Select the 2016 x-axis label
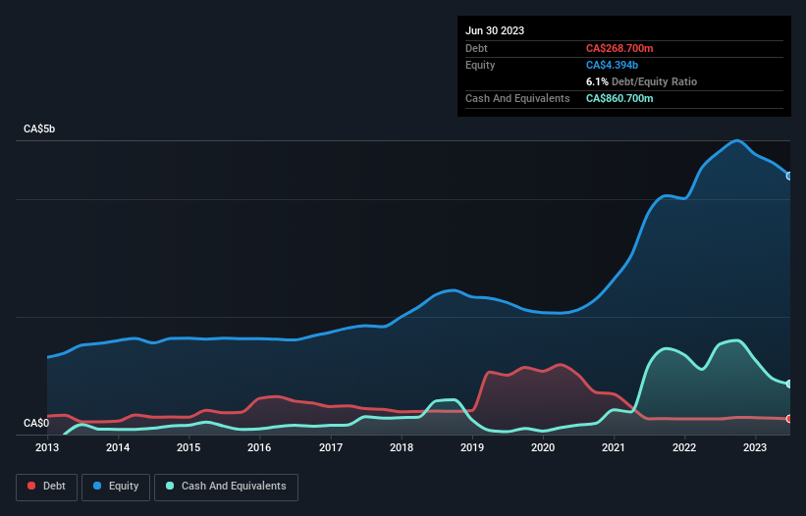The height and width of the screenshot is (516, 806). [259, 447]
